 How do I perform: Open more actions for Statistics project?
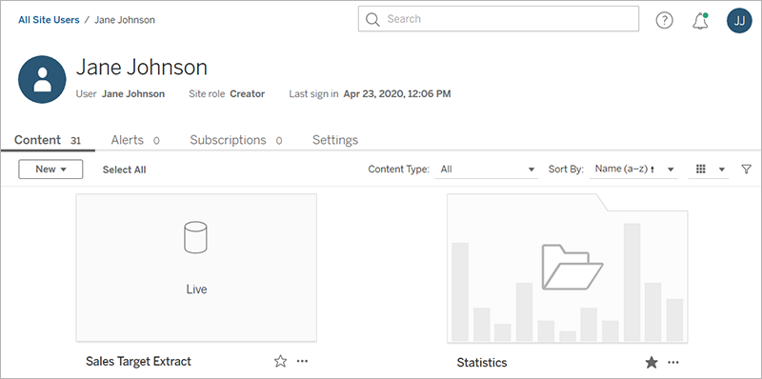coord(673,362)
